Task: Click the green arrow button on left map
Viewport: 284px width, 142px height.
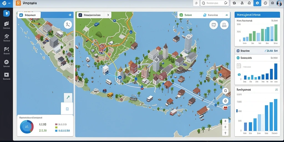Action: point(68,98)
